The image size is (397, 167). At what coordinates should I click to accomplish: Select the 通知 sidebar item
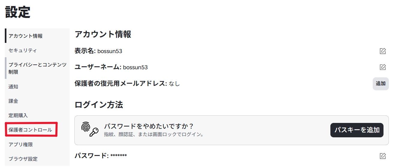point(14,87)
